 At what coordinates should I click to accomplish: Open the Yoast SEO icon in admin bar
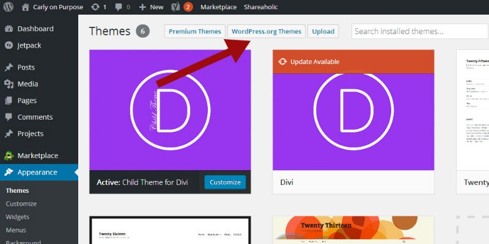point(175,7)
